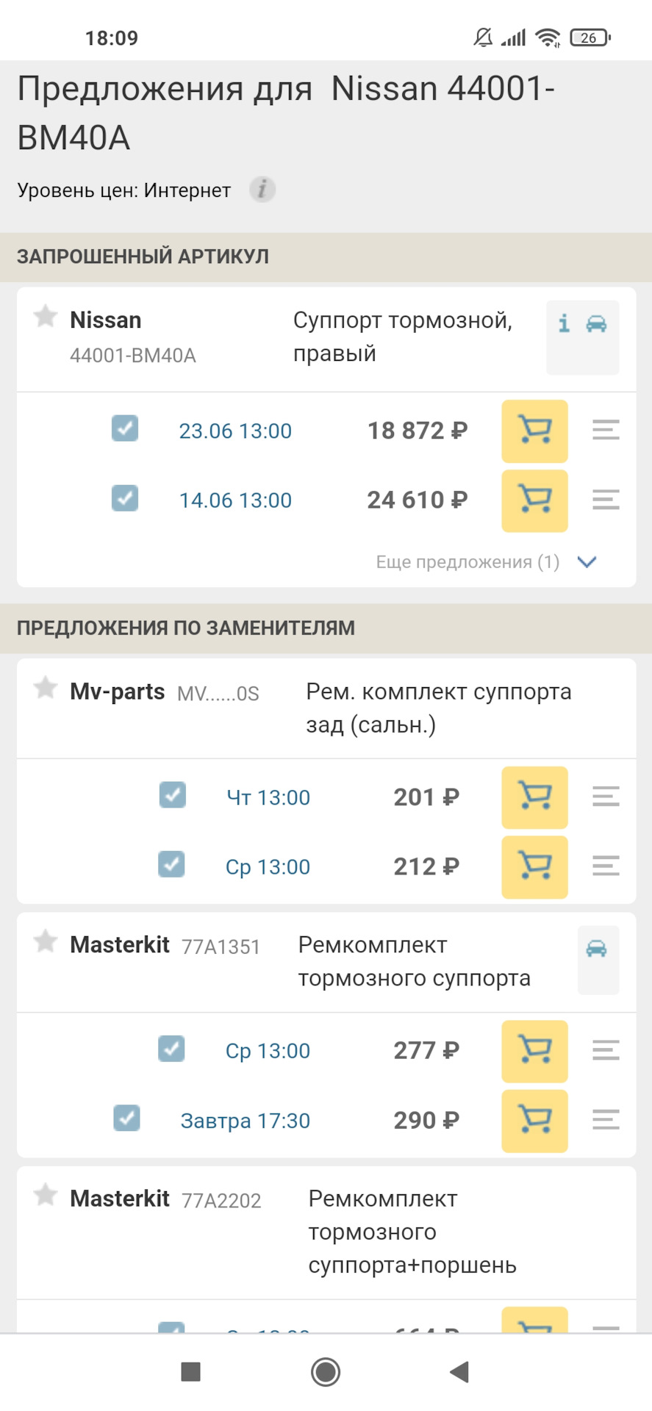The width and height of the screenshot is (652, 1411).
Task: Add the 201 ₽ Mv-parts offer to cart
Action: click(534, 797)
